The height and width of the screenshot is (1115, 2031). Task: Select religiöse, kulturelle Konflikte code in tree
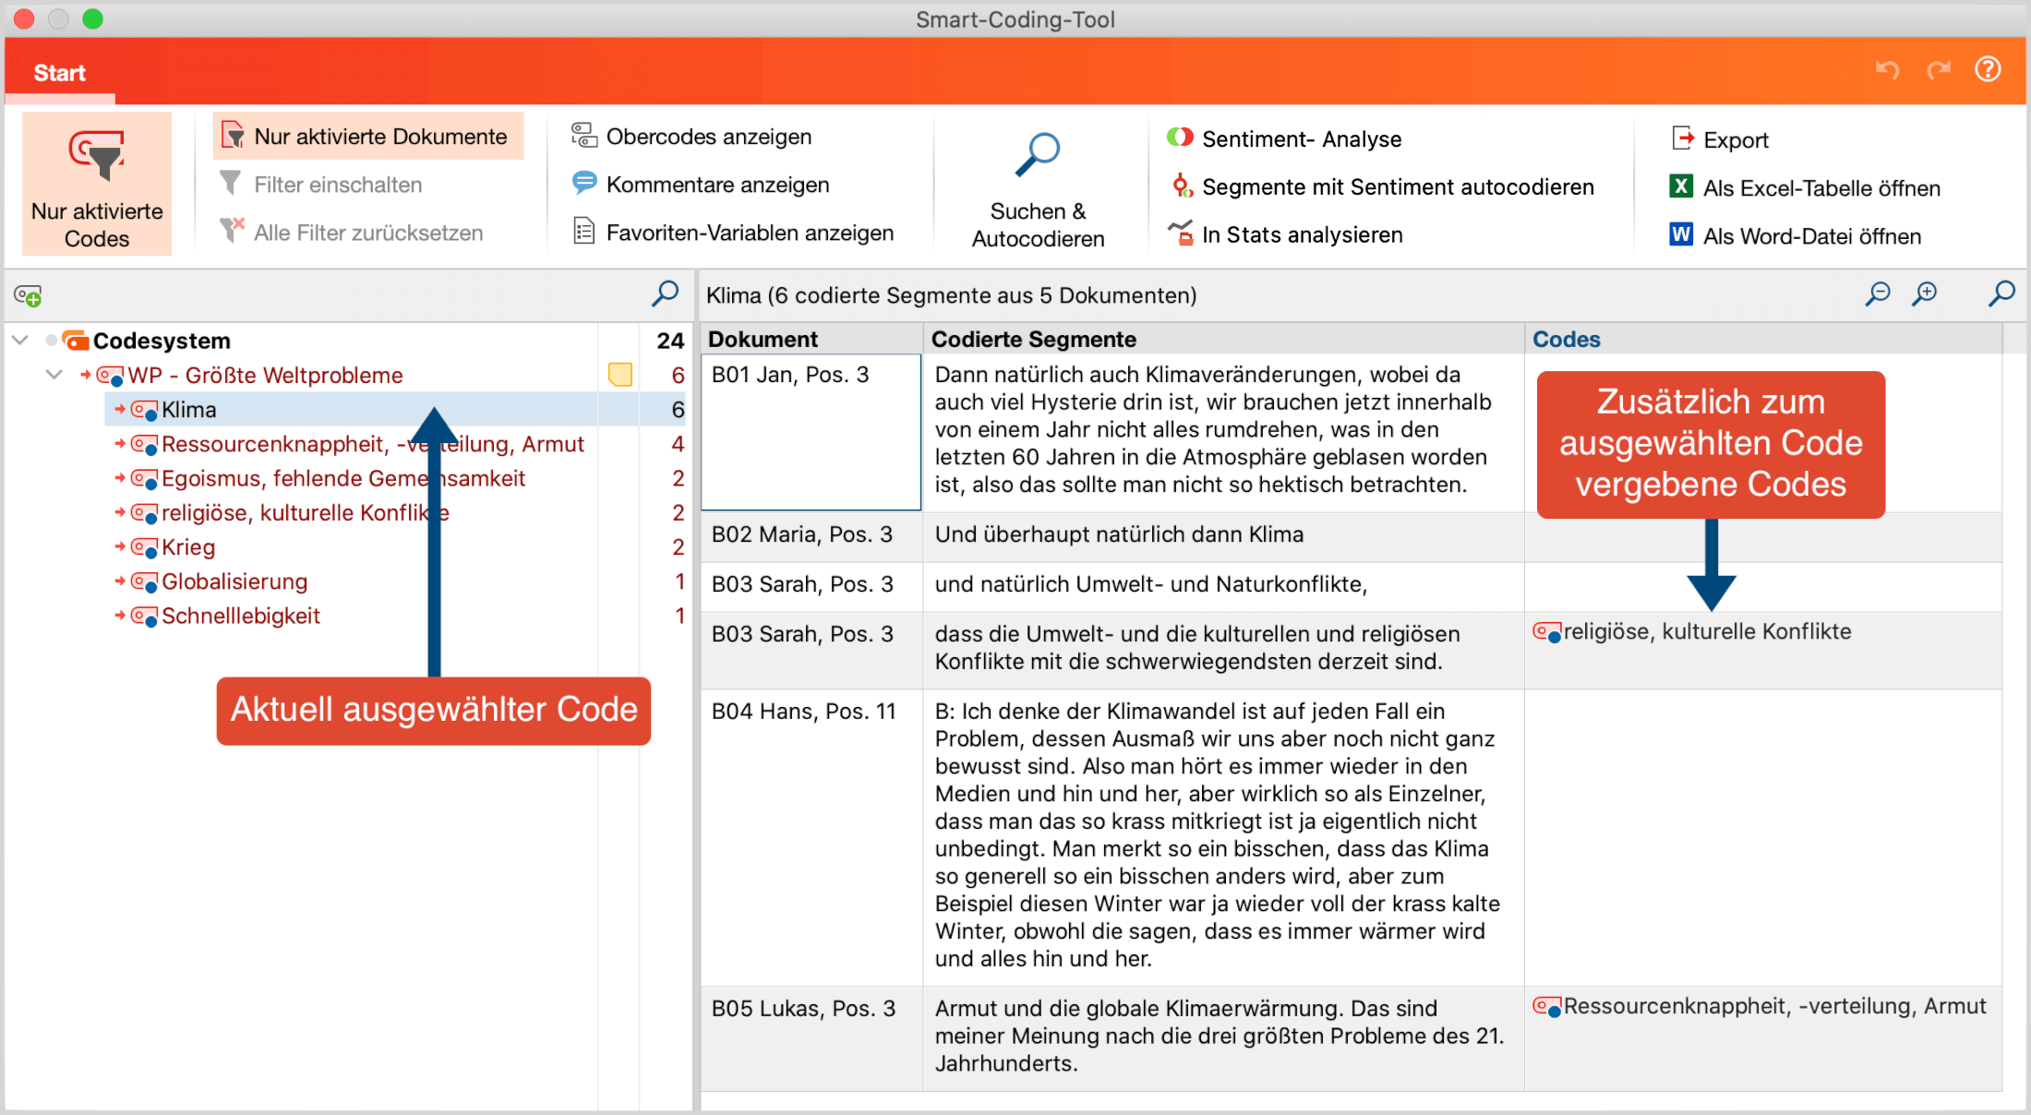(x=306, y=512)
